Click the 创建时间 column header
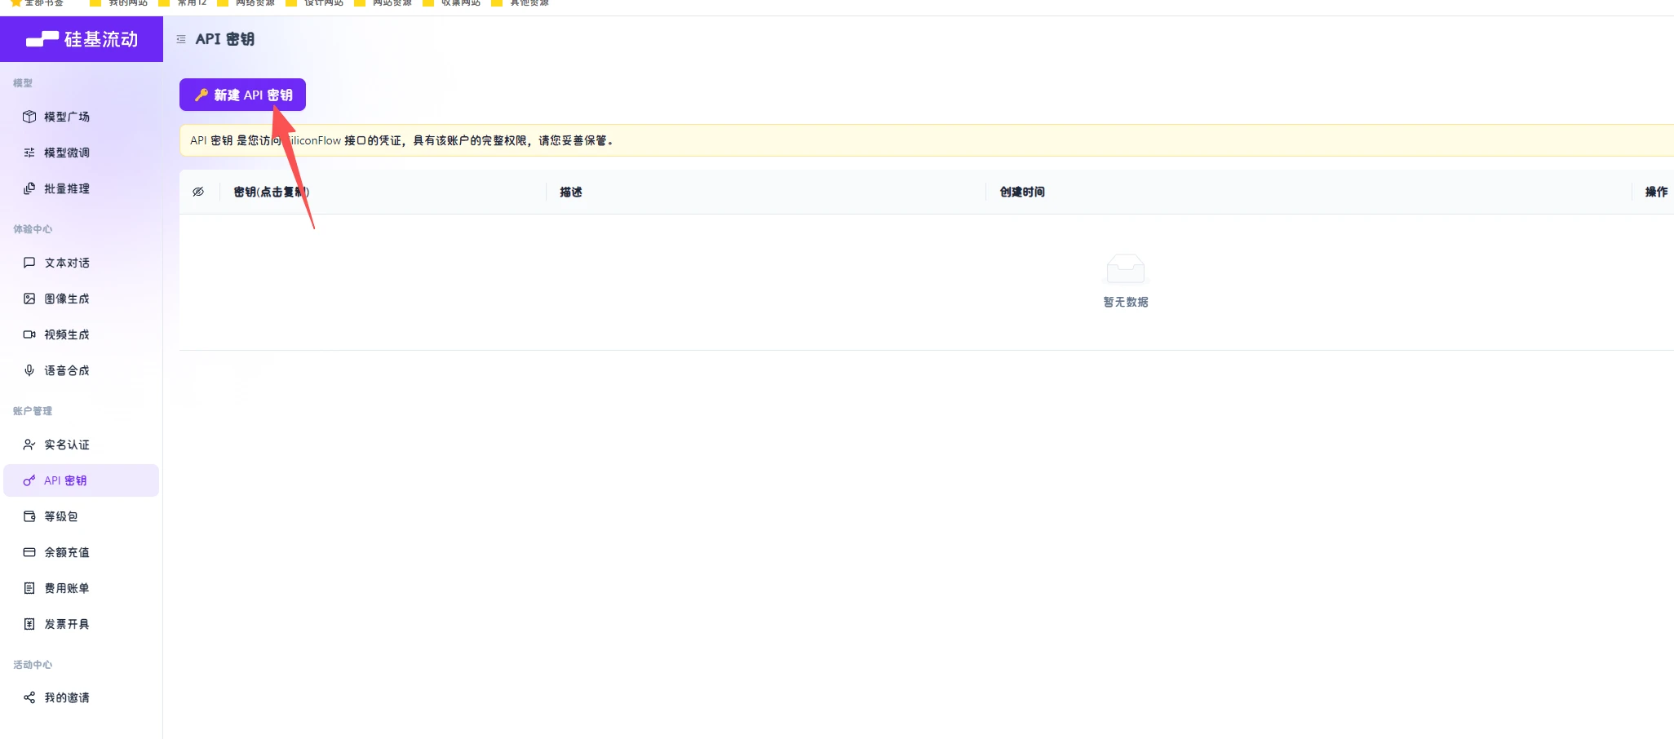The height and width of the screenshot is (739, 1674). click(1022, 192)
